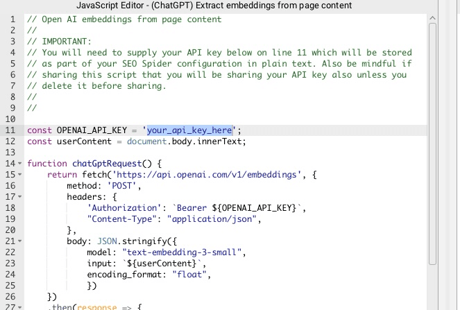
Task: Click the 'encoding_format' property on line 24
Action: 124,275
